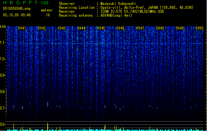Click the 0947 time marker

coord(140,28)
